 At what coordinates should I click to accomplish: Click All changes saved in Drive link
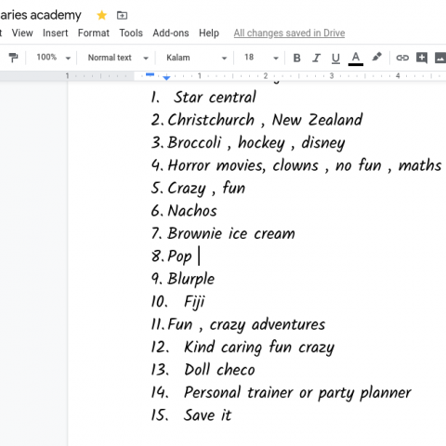click(289, 33)
